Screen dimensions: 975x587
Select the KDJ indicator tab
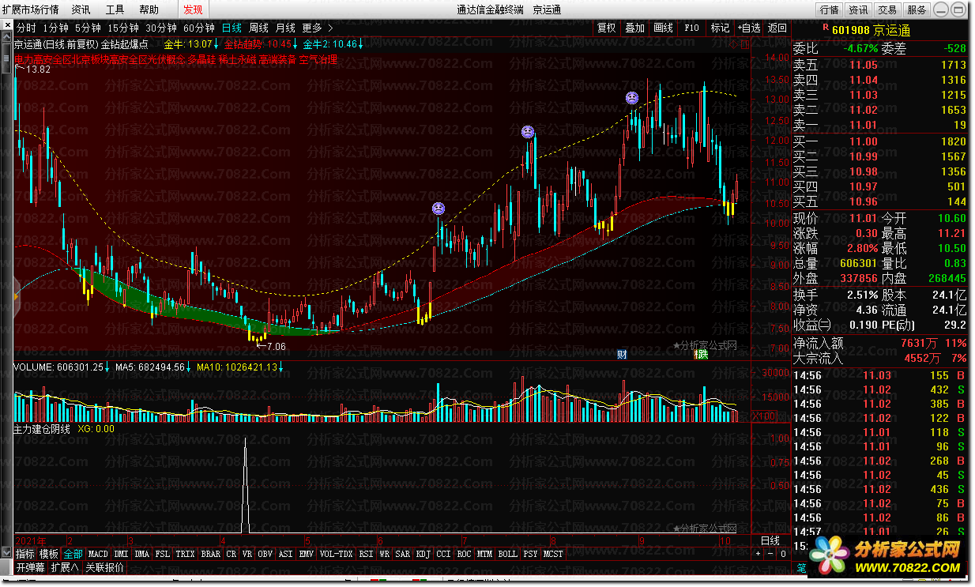coord(423,554)
